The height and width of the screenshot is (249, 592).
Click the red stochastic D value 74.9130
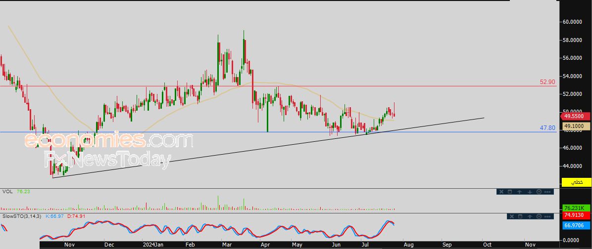(576, 216)
